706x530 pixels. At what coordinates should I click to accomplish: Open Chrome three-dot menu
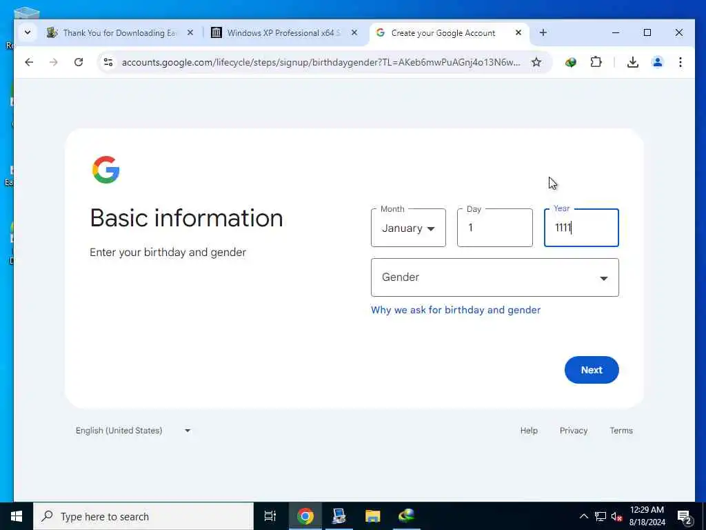pos(680,62)
